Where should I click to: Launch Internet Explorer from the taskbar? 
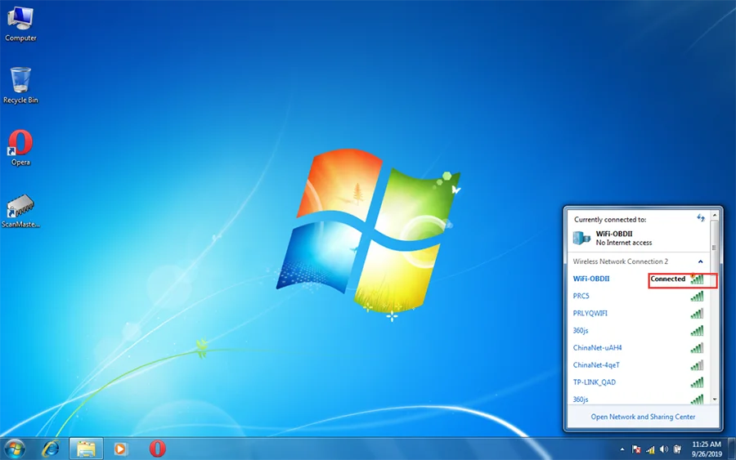pyautogui.click(x=51, y=449)
